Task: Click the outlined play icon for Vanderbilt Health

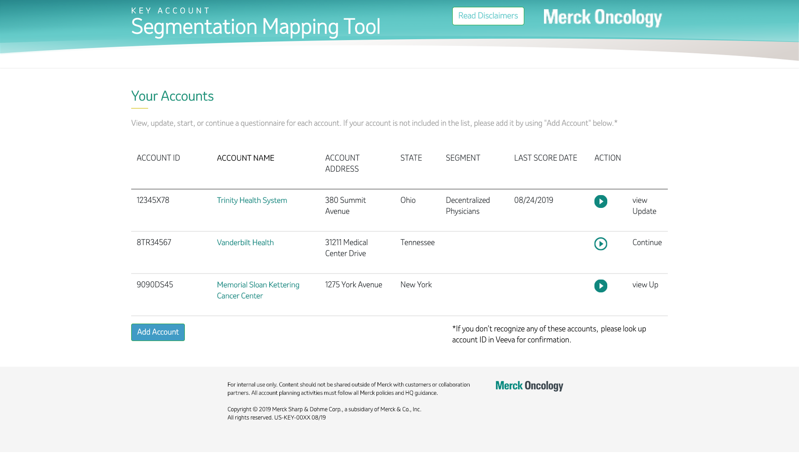Action: (600, 244)
